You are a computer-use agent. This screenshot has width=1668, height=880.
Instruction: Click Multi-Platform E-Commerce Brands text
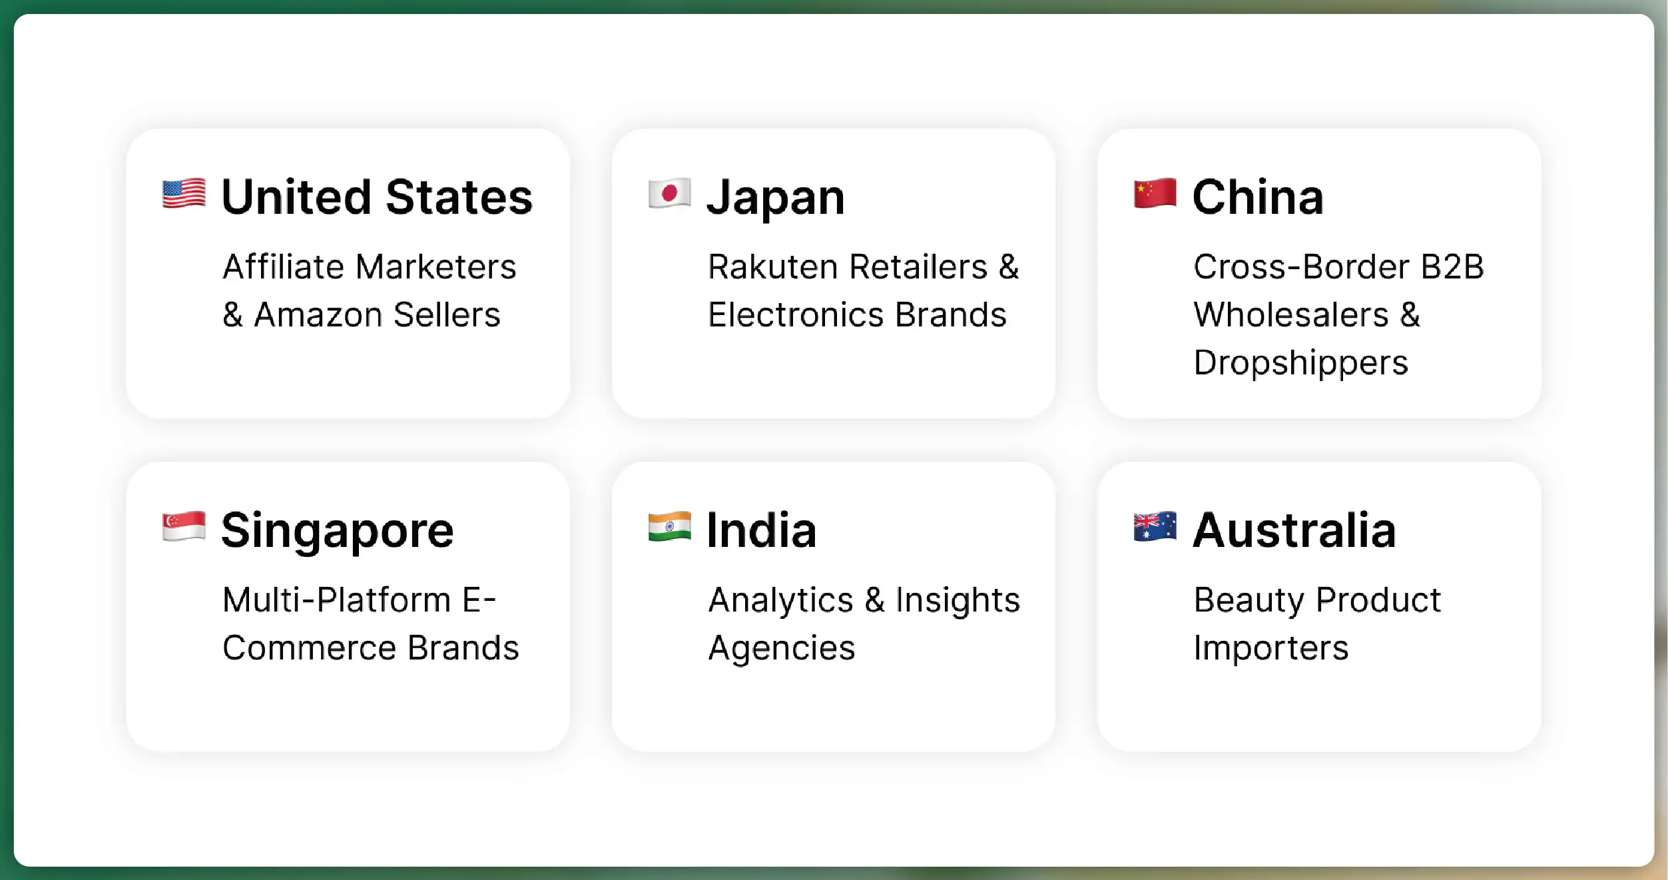(370, 624)
